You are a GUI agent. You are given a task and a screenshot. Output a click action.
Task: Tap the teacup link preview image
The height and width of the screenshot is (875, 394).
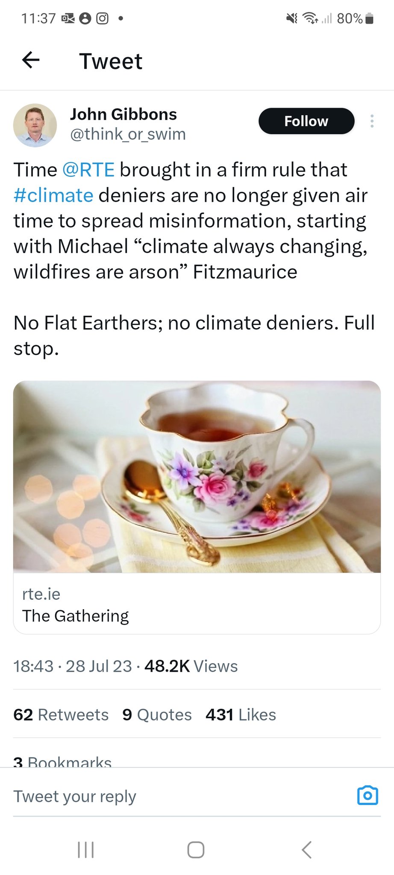pyautogui.click(x=197, y=476)
